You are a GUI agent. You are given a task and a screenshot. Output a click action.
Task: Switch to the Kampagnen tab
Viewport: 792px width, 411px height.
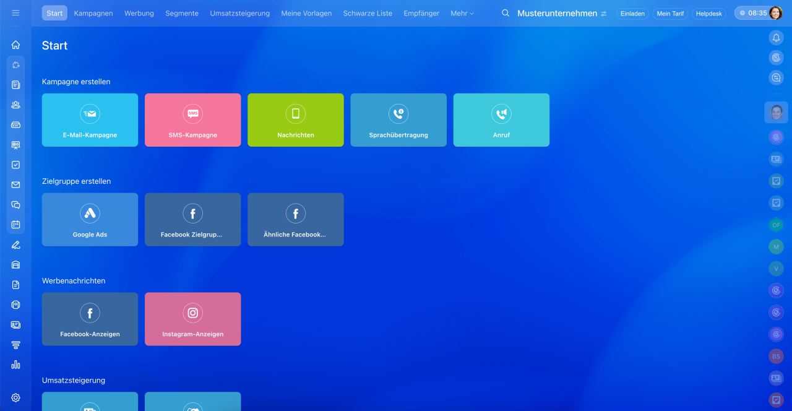pyautogui.click(x=93, y=13)
